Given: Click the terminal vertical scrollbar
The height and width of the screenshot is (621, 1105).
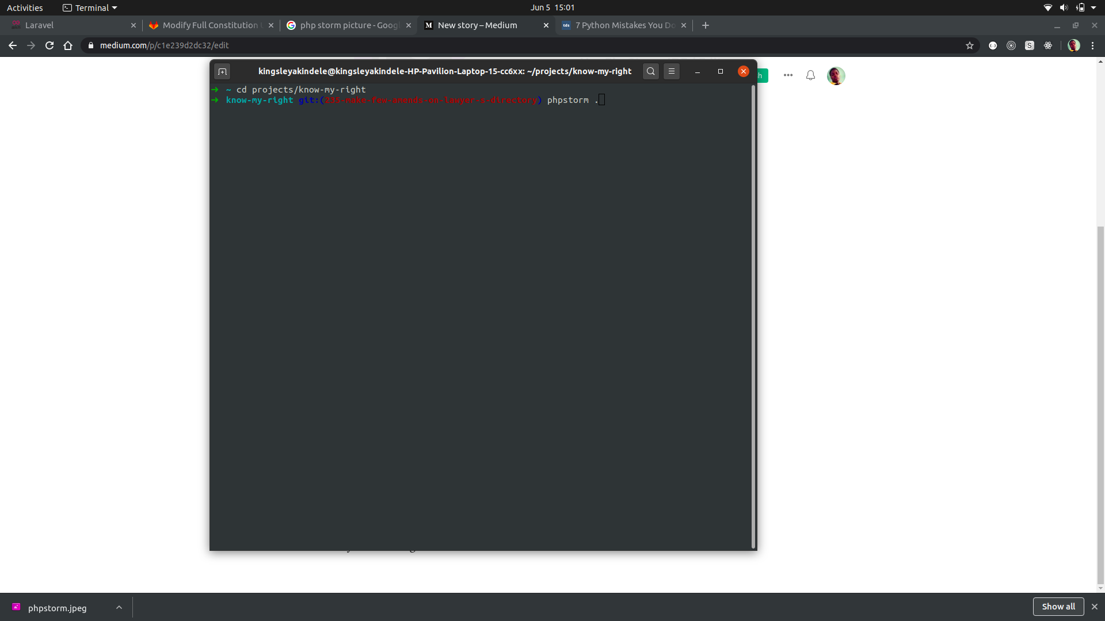Looking at the screenshot, I should tap(753, 316).
